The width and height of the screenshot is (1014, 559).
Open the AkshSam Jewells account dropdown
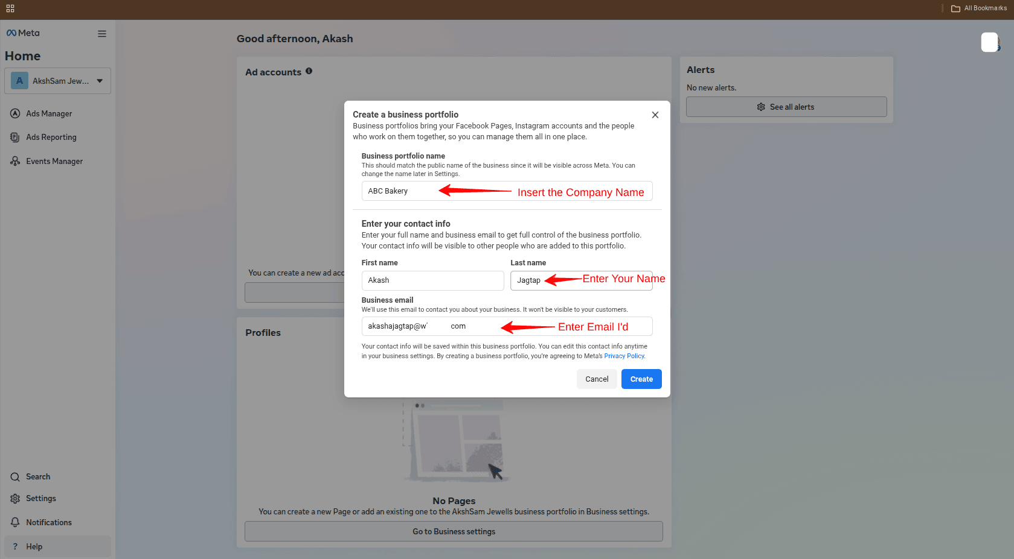coord(57,81)
